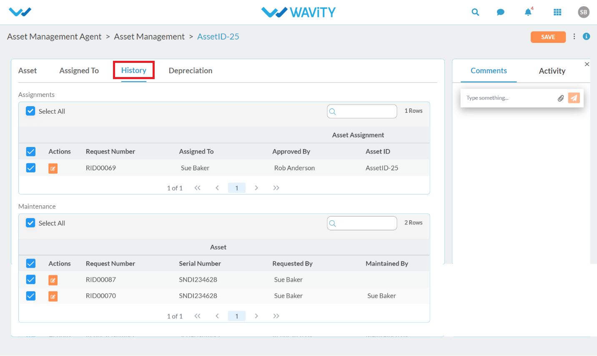Toggle Select All in Maintenance section
Image resolution: width=597 pixels, height=356 pixels.
point(30,223)
